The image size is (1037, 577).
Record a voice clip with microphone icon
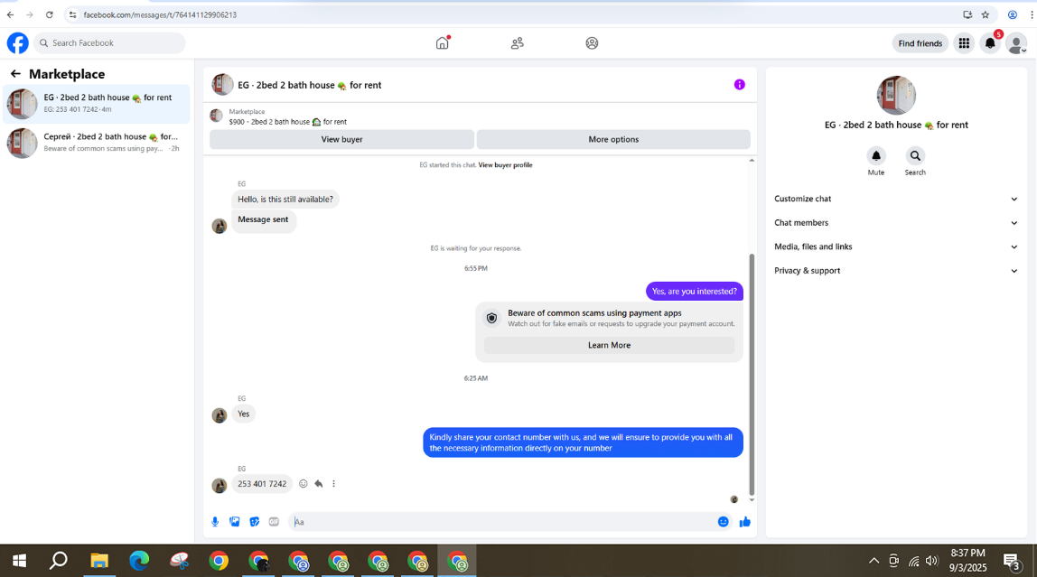tap(215, 522)
